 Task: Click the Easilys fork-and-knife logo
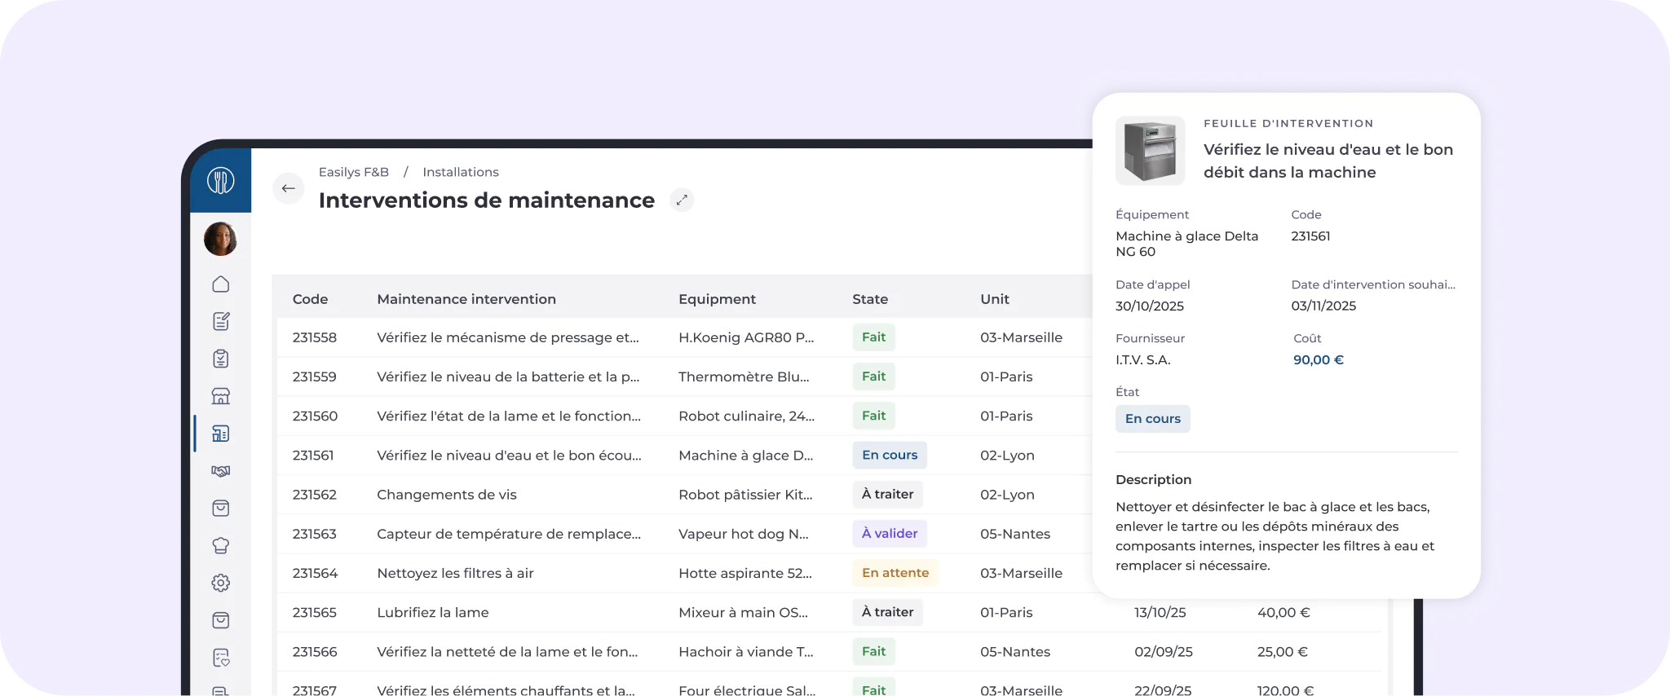[x=220, y=180]
